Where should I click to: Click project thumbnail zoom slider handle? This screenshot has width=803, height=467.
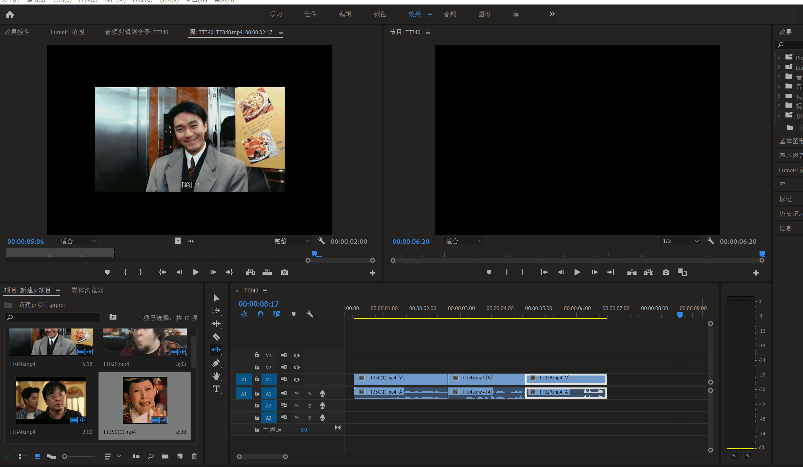(64, 456)
